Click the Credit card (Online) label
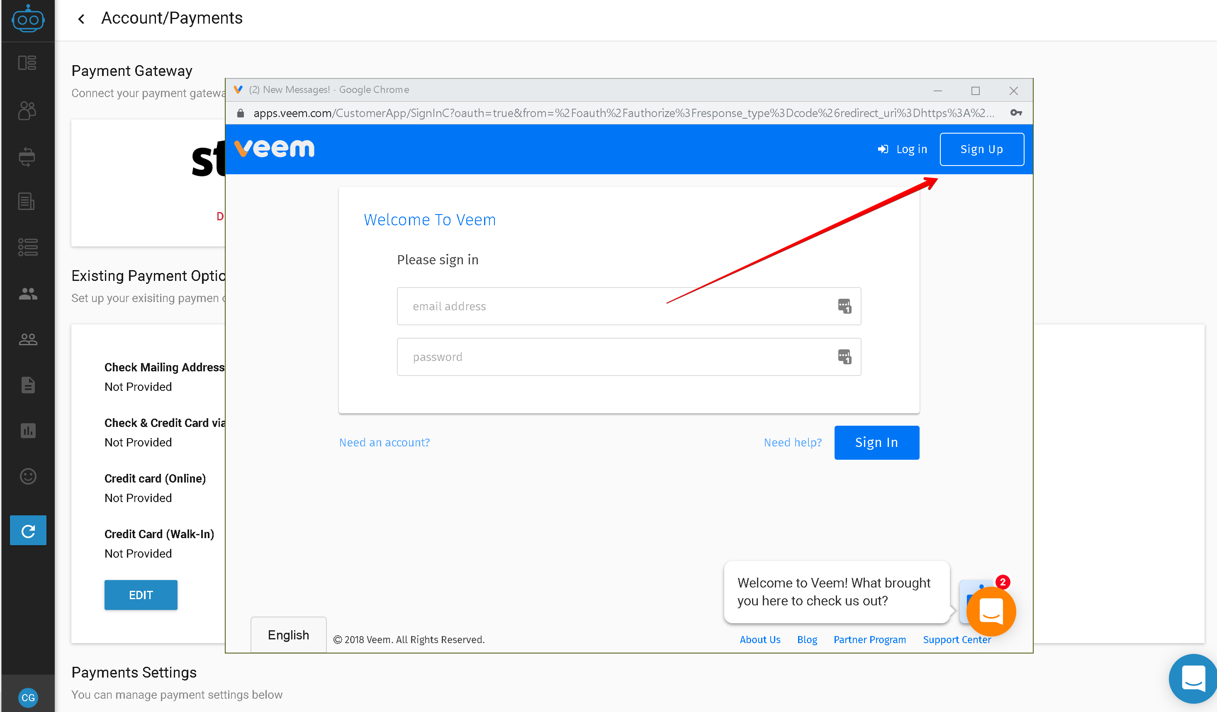1217x712 pixels. point(155,478)
